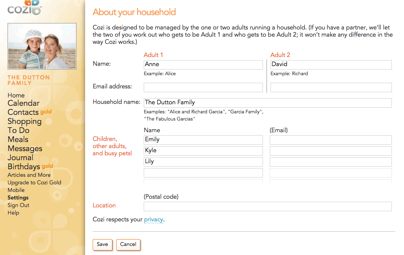The height and width of the screenshot is (255, 404).
Task: Click the 'Example: Alice' hint text
Action: pos(160,74)
